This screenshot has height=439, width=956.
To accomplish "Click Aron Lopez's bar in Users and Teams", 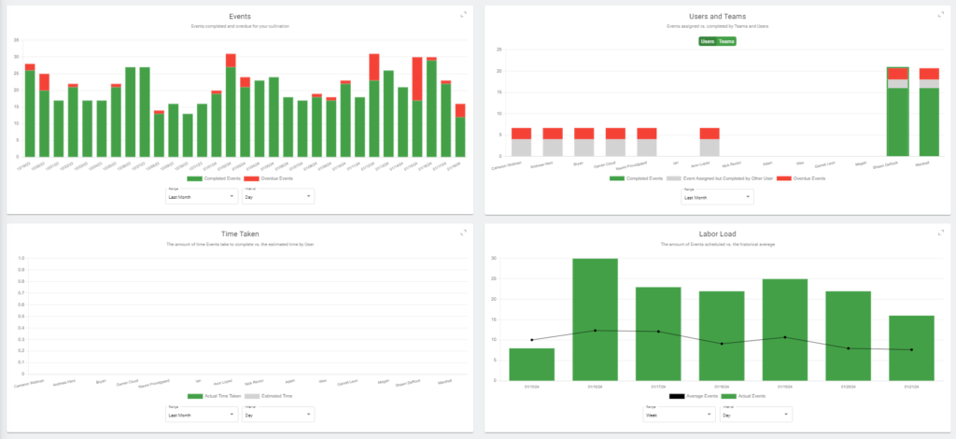I will click(x=710, y=142).
